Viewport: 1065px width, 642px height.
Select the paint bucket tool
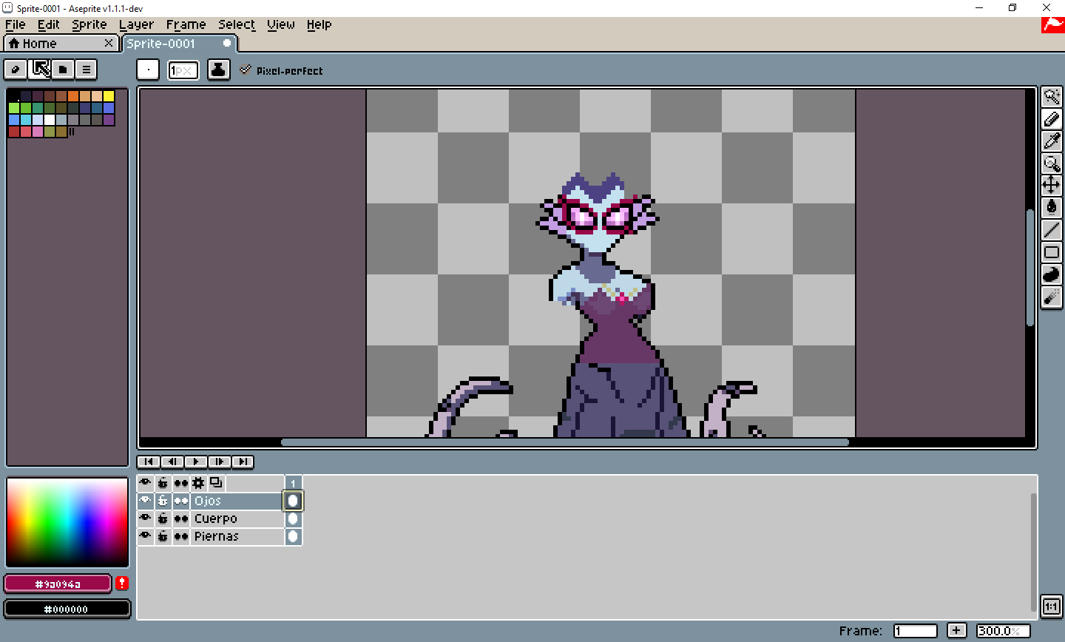tap(1051, 207)
